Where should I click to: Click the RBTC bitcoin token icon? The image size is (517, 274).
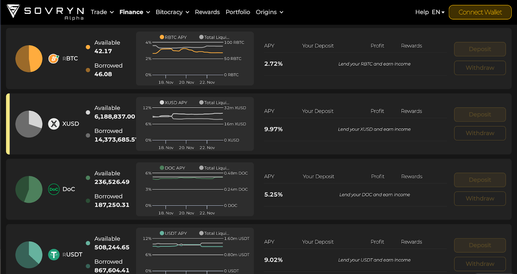pyautogui.click(x=54, y=58)
